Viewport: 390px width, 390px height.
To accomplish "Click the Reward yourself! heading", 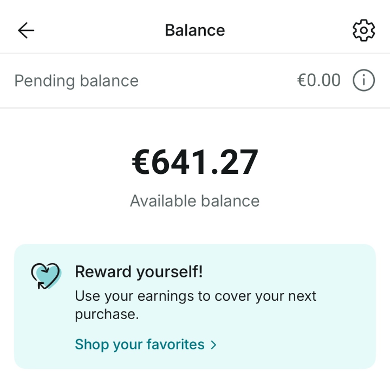I will (139, 271).
